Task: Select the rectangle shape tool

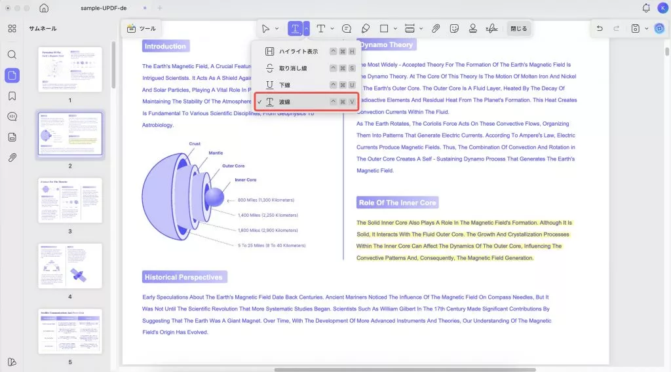Action: click(384, 29)
